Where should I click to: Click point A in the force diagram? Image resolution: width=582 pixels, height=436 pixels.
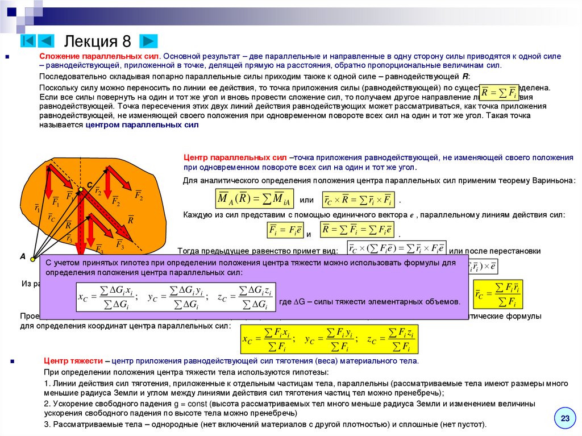(32, 259)
